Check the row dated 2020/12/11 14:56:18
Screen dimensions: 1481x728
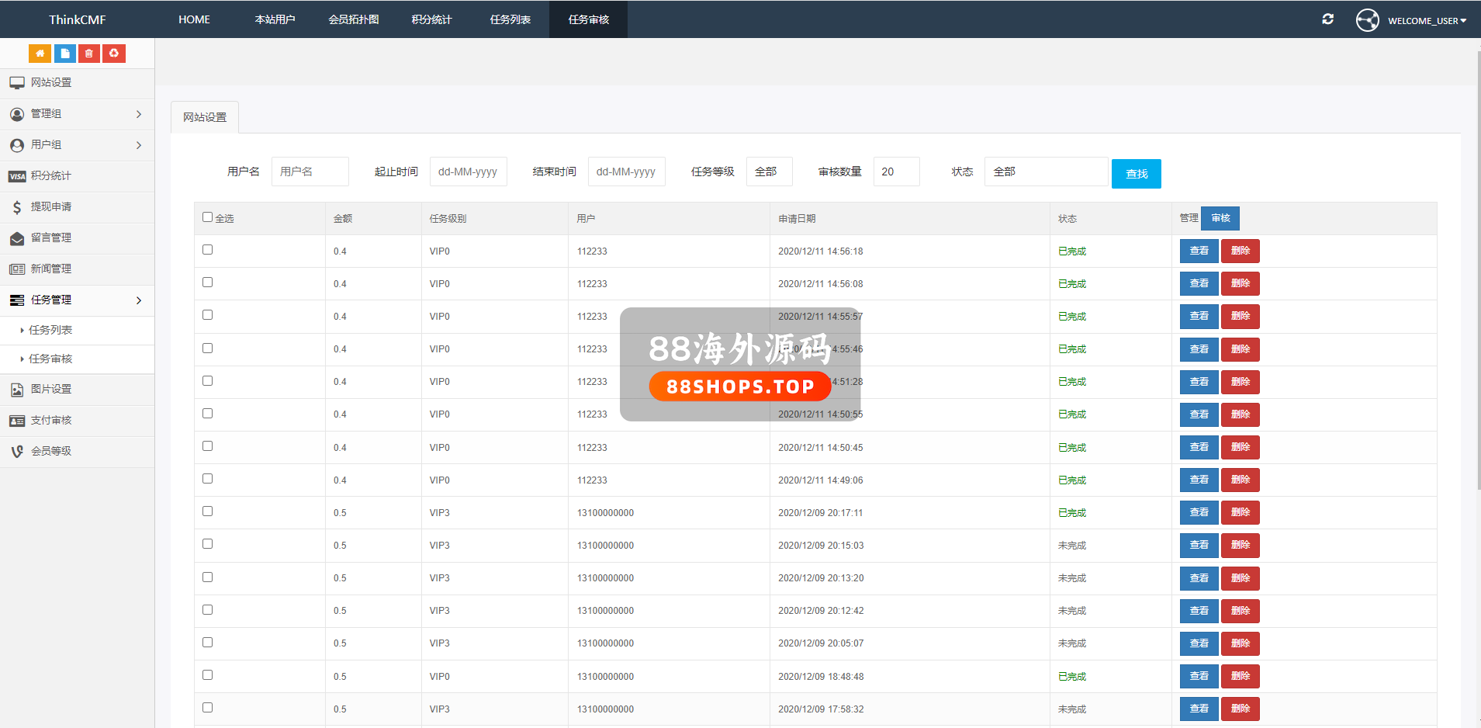(207, 250)
